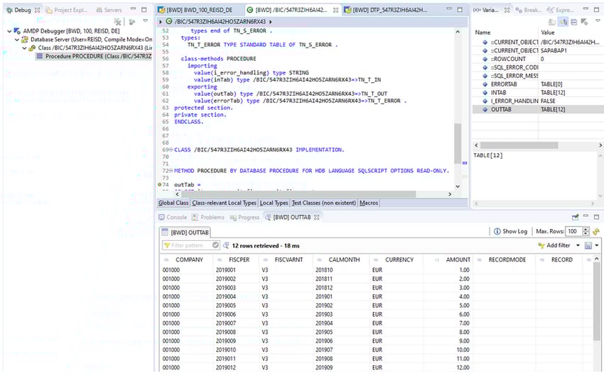The image size is (604, 375).
Task: Collapse CLASS IMPLEMENTATION fold at line 69
Action: (x=171, y=150)
